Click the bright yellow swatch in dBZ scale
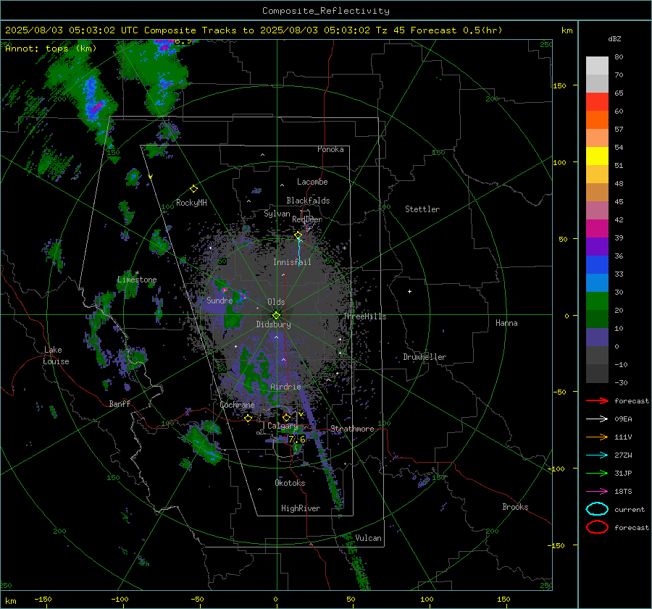 click(597, 156)
